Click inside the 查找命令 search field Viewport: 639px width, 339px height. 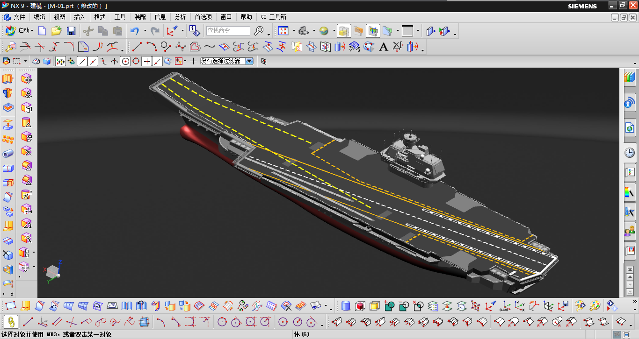click(x=228, y=31)
